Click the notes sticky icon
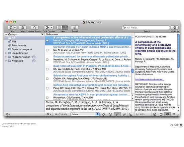The width and height of the screenshot is (184, 147). pyautogui.click(x=161, y=114)
